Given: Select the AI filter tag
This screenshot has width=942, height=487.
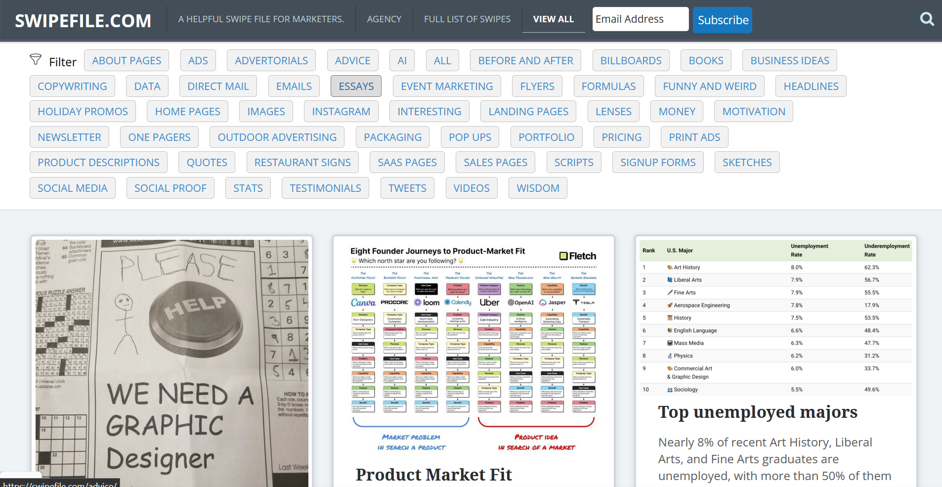Looking at the screenshot, I should [402, 60].
